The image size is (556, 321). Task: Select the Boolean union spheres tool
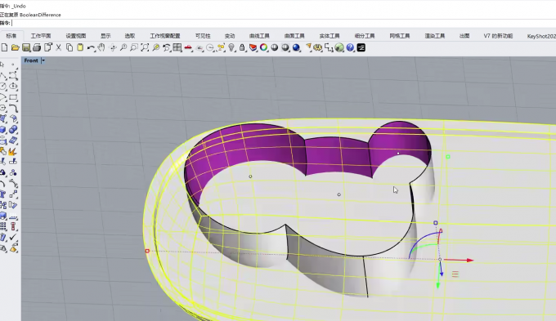coord(13,130)
